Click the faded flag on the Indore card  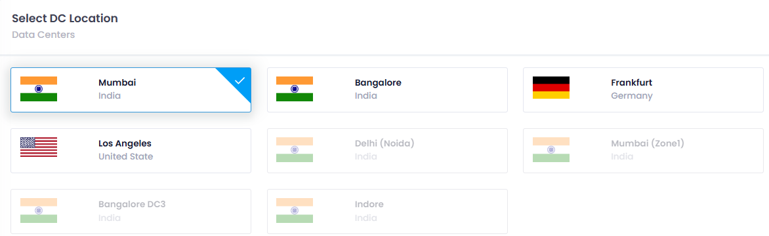point(295,211)
